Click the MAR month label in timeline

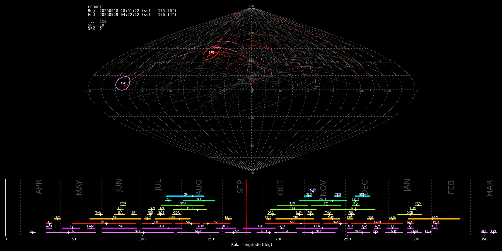coord(490,188)
